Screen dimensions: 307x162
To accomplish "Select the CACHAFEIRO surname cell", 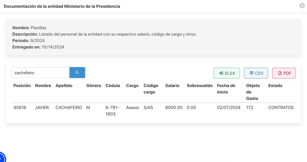I will 69,108.
